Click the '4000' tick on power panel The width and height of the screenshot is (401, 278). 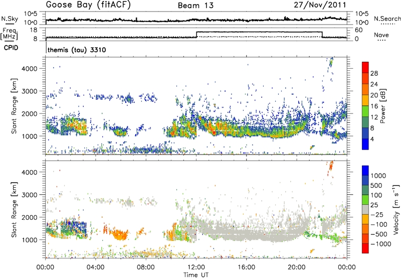tap(29, 69)
